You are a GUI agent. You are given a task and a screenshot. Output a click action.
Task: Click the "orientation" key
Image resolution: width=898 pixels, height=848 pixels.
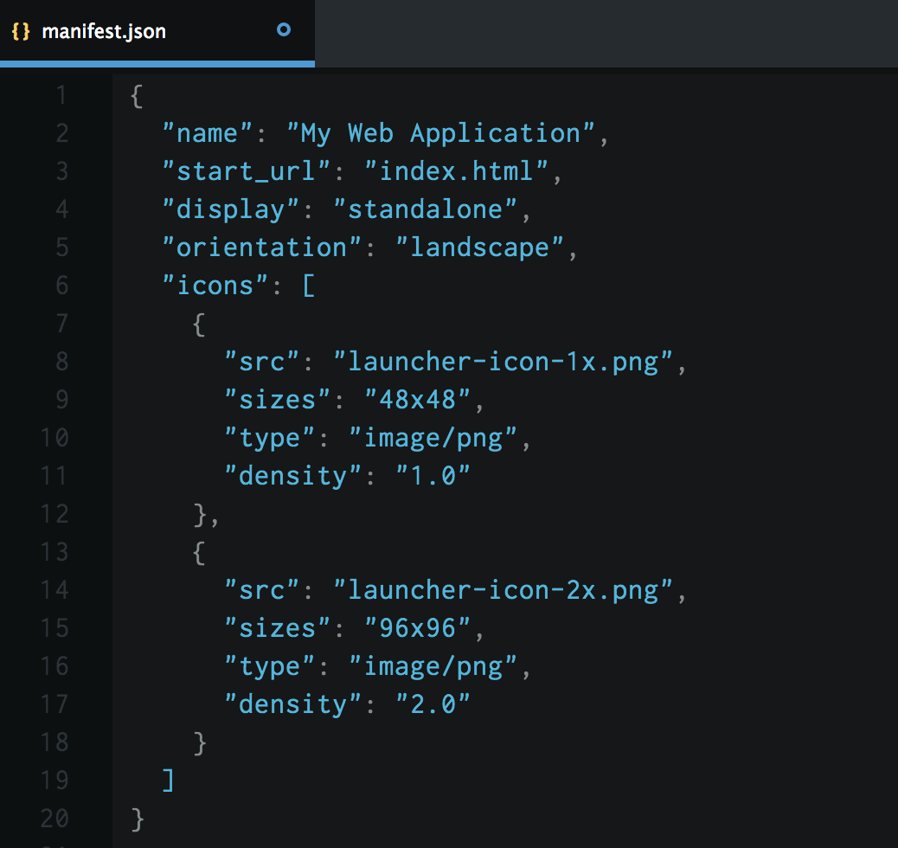click(x=262, y=247)
